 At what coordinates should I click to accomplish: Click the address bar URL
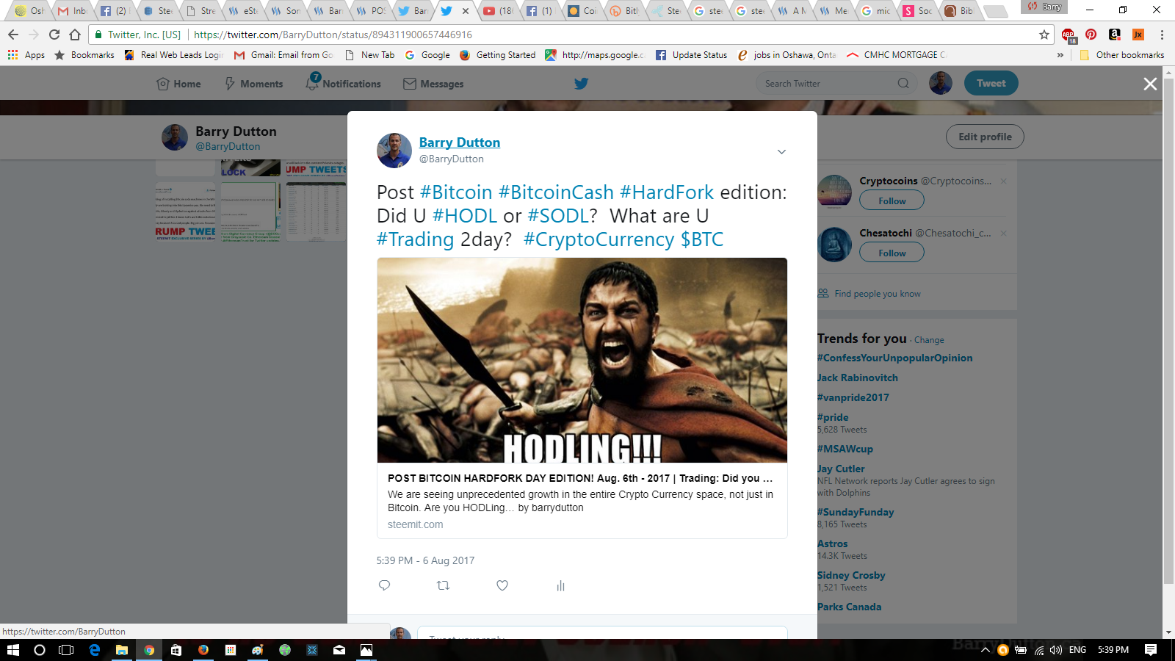333,35
